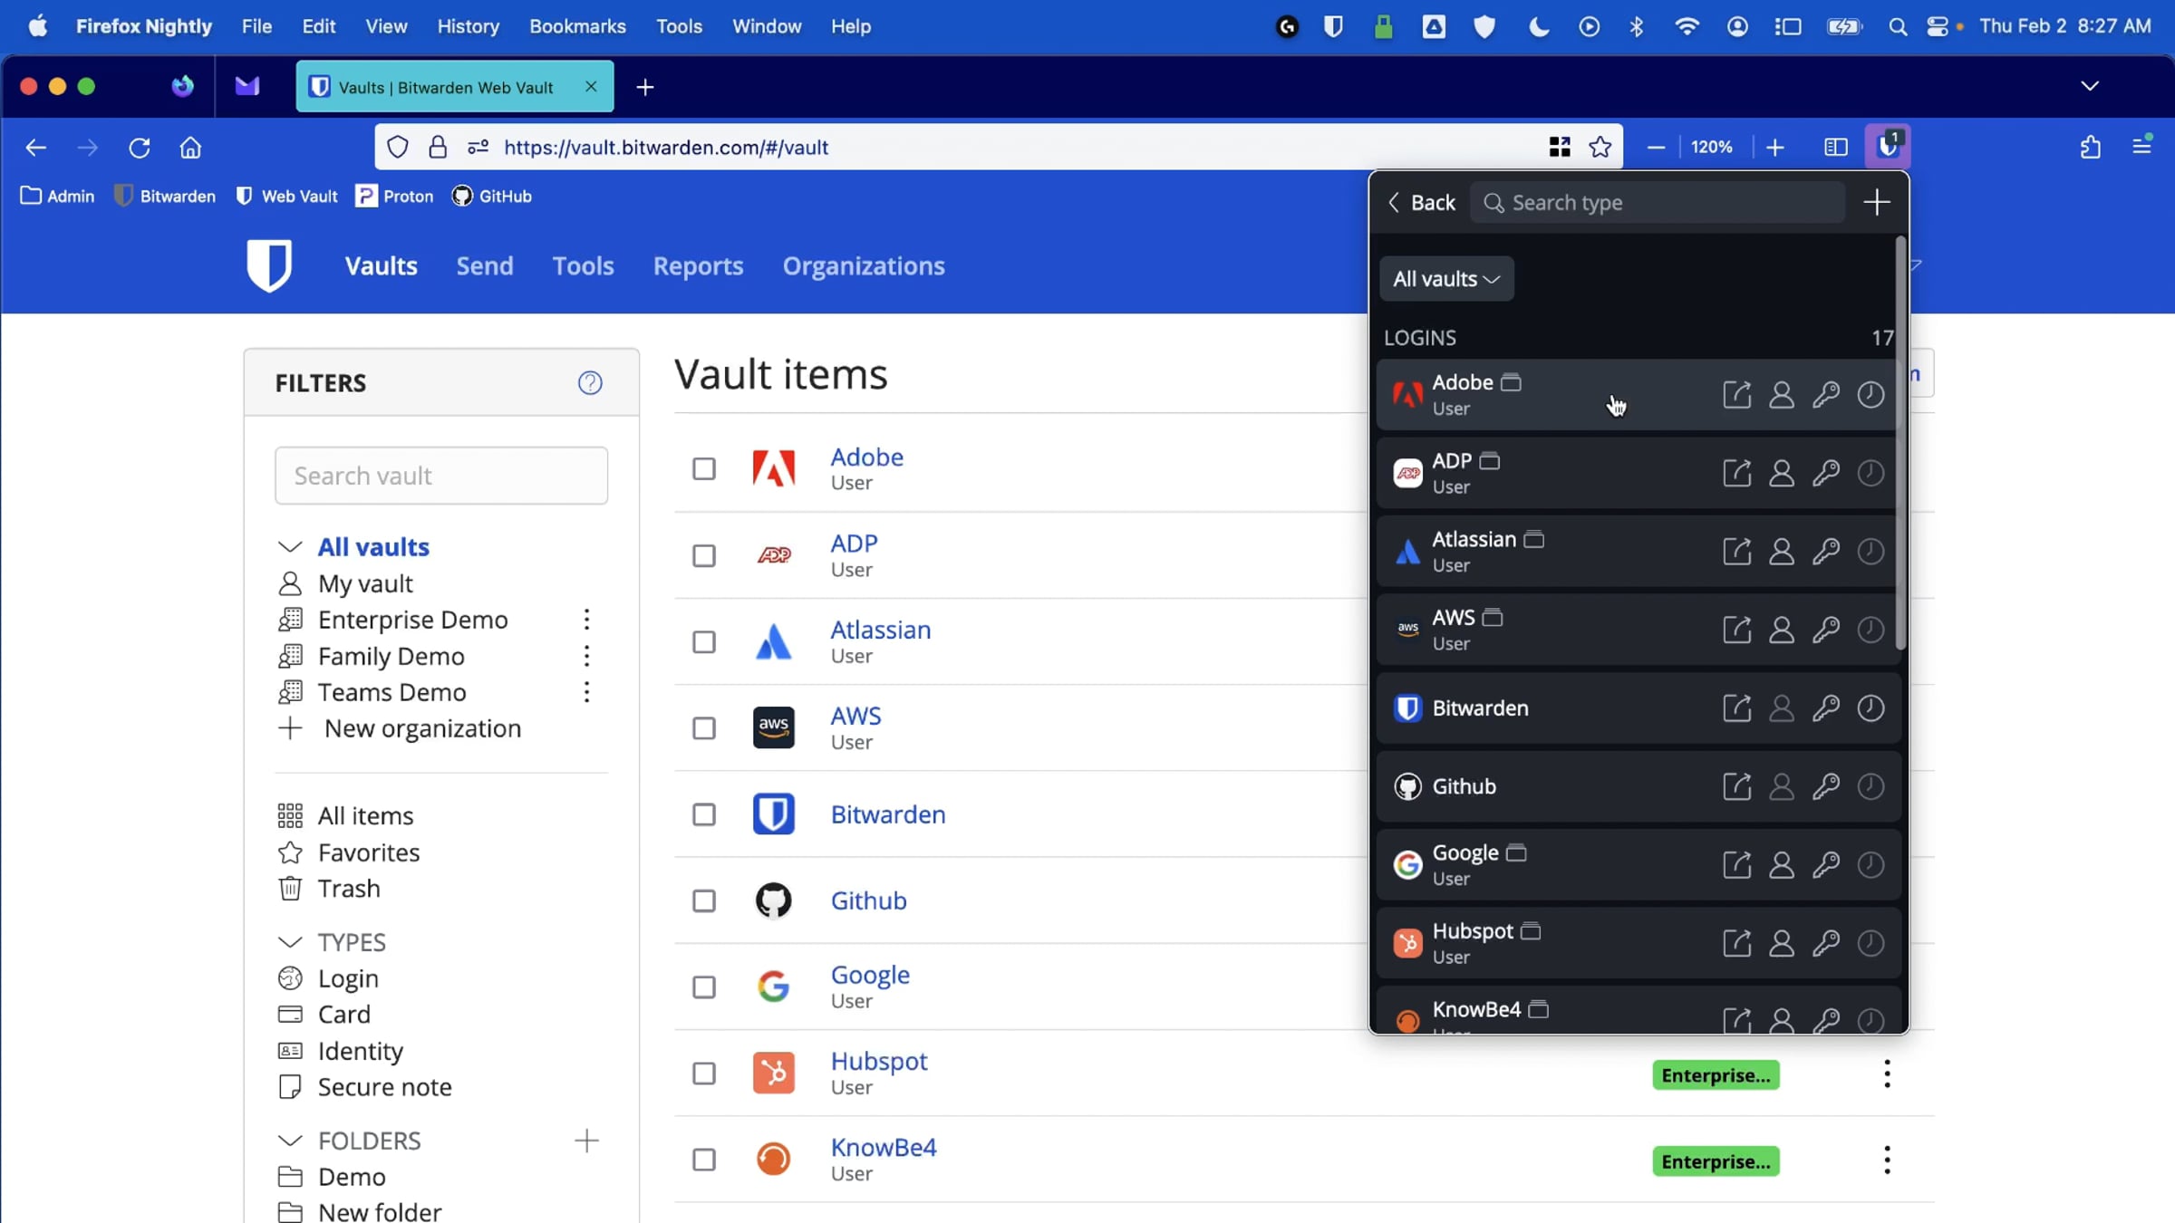Add a new item with the popup plus
The width and height of the screenshot is (2175, 1223).
[1877, 202]
